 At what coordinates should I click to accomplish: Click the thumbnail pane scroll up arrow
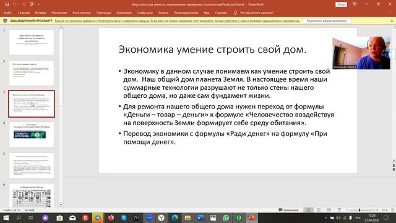click(x=61, y=27)
